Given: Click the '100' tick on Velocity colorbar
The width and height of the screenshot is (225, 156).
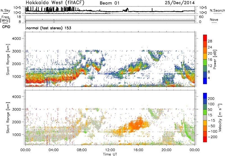Looking at the screenshot, I should point(211,104).
